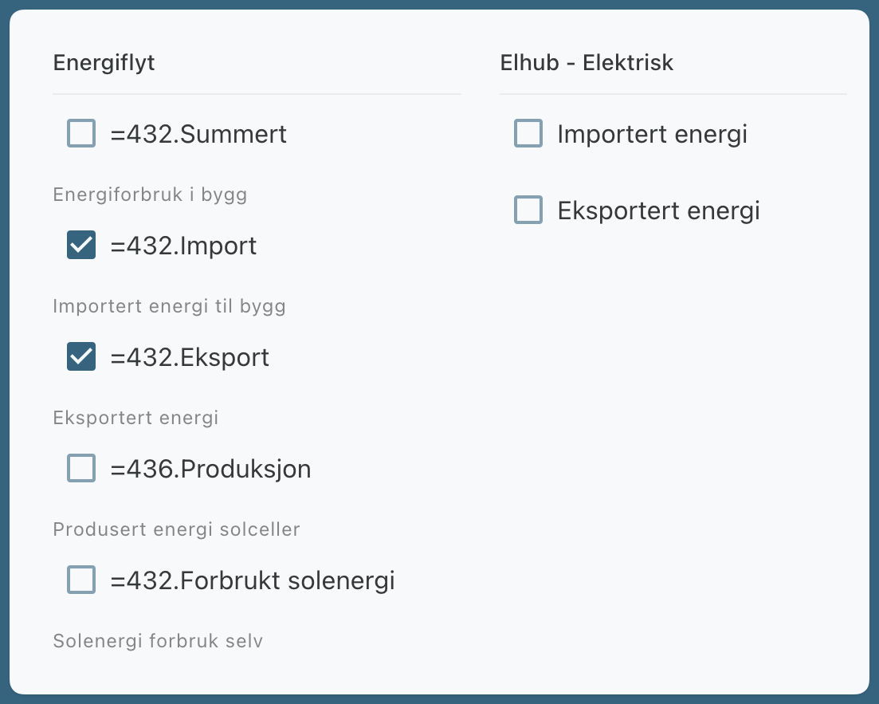
Task: Tick the =436.Produksjon checkbox
Action: [81, 469]
